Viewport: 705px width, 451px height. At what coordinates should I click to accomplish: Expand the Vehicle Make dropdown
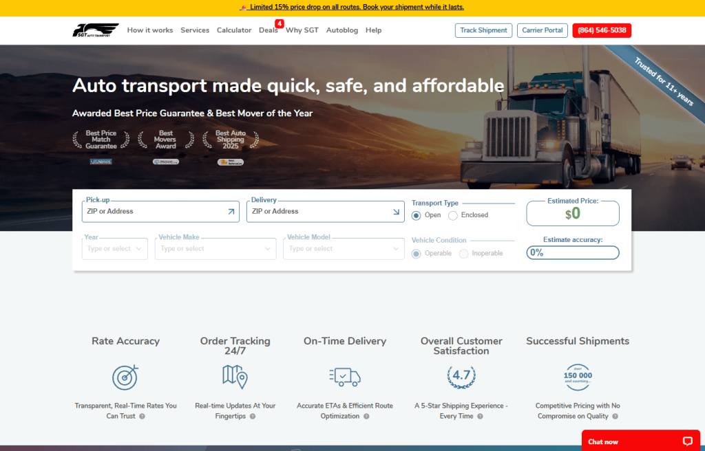coord(215,248)
